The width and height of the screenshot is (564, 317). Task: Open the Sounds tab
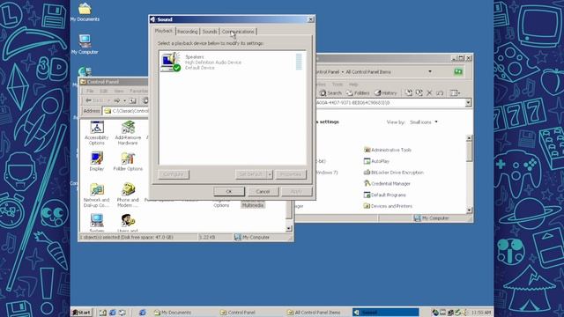[210, 32]
